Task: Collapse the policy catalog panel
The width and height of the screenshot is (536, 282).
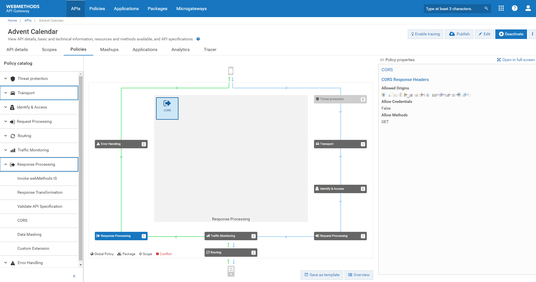Action: 74,276
